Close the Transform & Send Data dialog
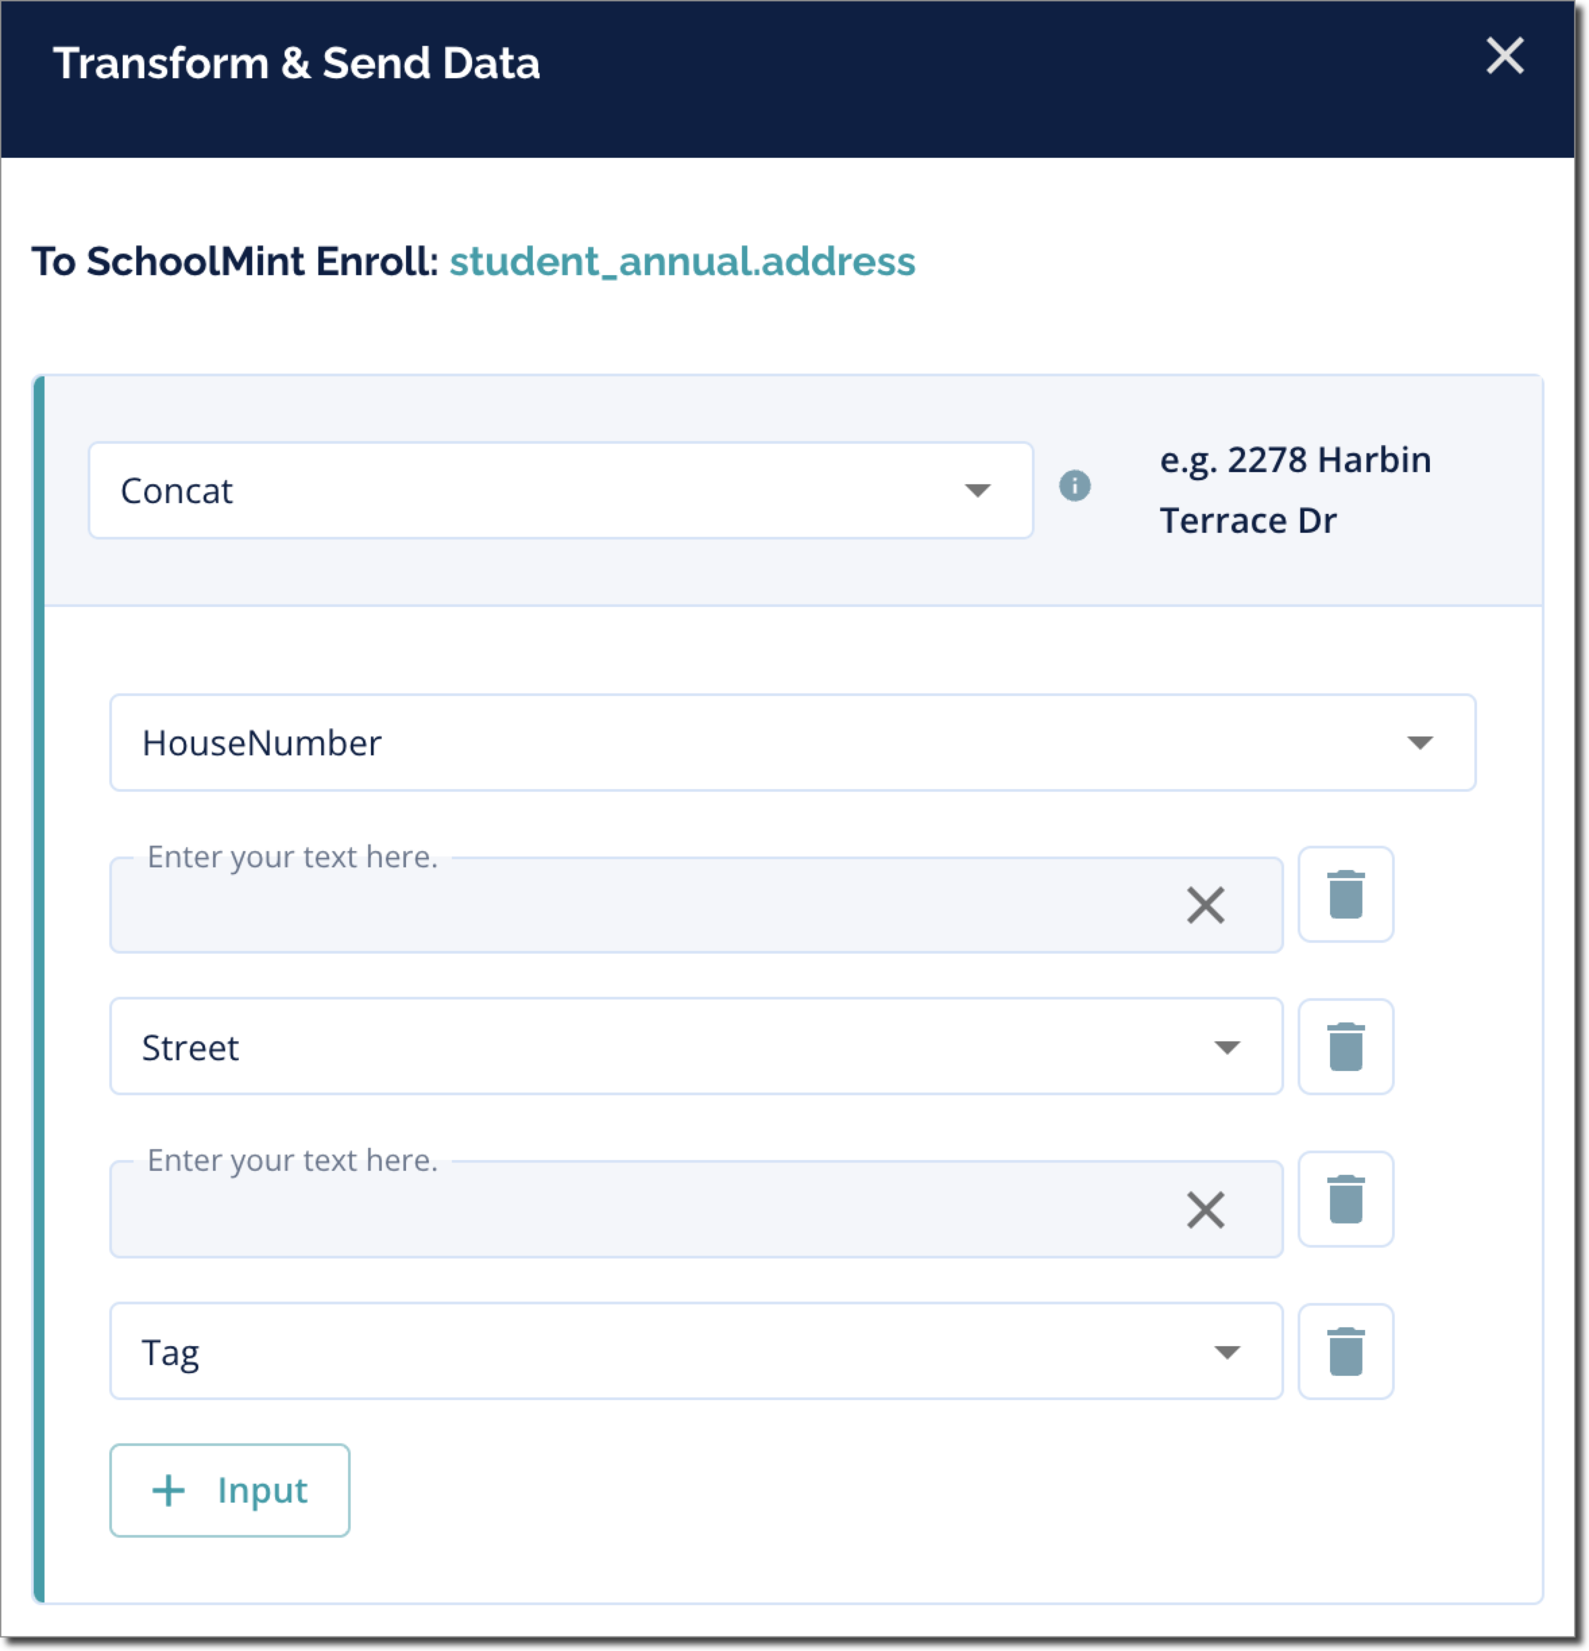 [x=1505, y=57]
